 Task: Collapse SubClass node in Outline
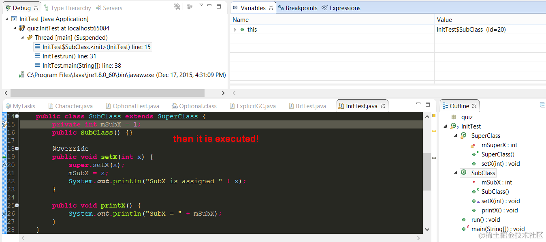pyautogui.click(x=455, y=173)
